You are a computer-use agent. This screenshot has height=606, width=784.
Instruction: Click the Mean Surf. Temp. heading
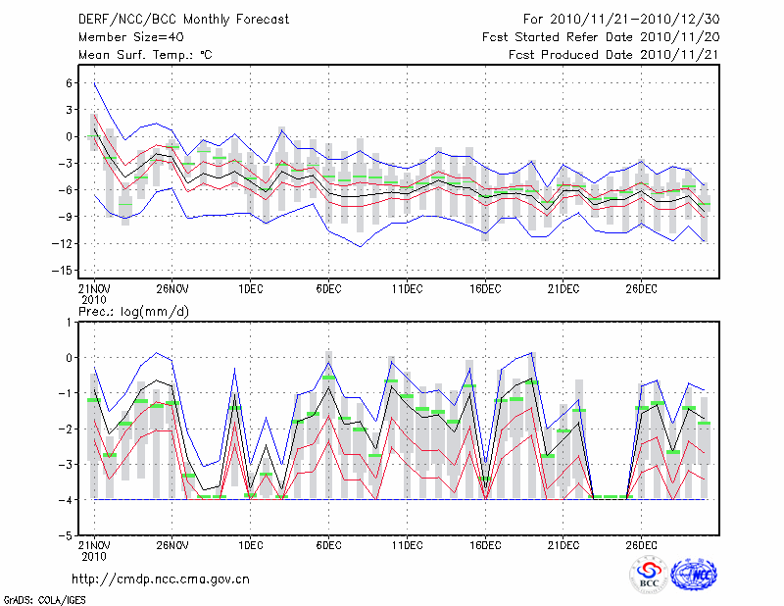click(145, 55)
